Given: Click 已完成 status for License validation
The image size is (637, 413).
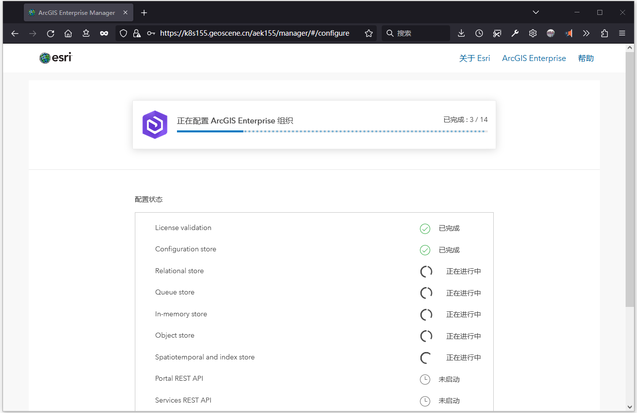Looking at the screenshot, I should pos(449,229).
